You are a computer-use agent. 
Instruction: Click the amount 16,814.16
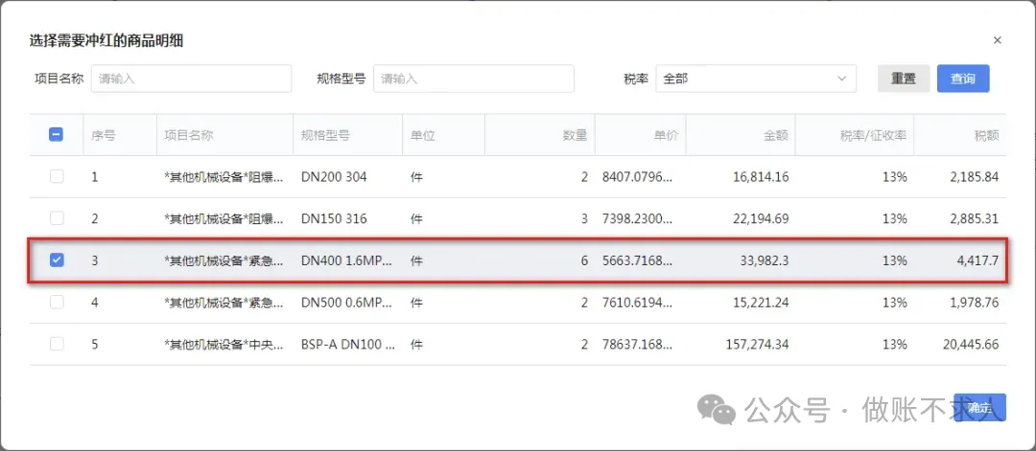click(759, 177)
